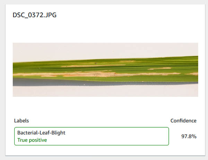
Task: Click the 97.8% confidence value
Action: [x=189, y=136]
